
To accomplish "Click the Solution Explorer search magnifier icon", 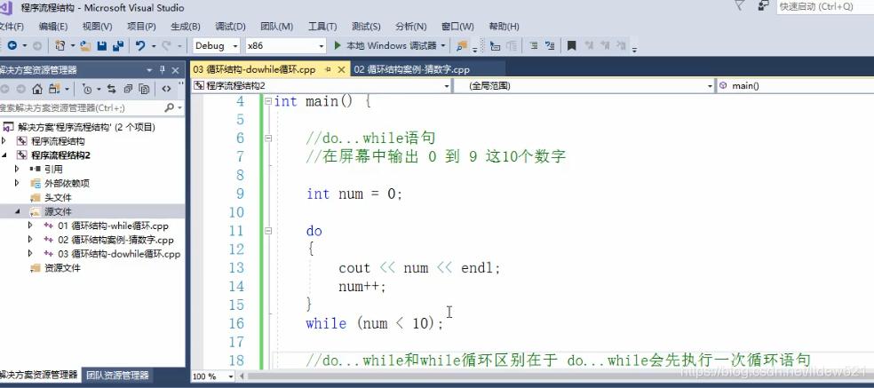I will pos(169,107).
